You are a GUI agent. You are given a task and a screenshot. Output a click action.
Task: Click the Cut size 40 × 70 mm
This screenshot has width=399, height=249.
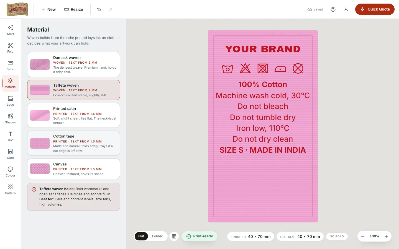300,237
